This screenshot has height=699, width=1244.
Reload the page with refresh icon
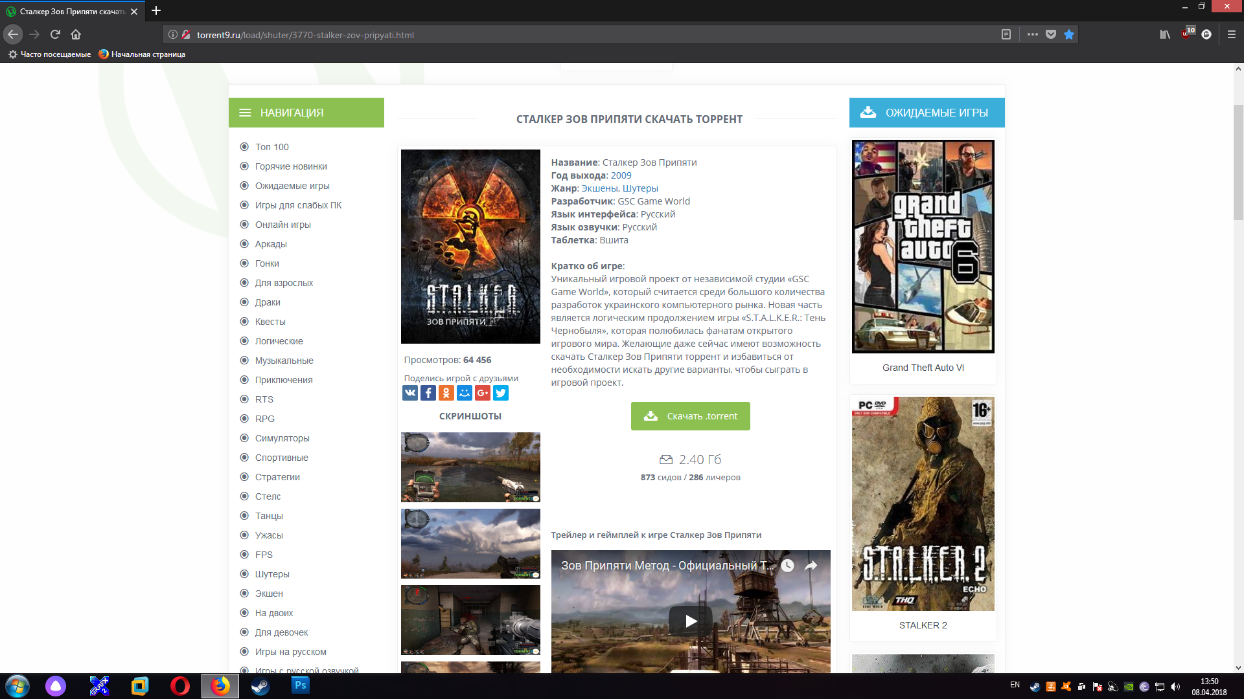[55, 35]
